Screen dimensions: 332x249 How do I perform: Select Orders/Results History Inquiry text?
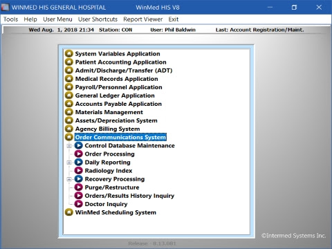coord(129,196)
